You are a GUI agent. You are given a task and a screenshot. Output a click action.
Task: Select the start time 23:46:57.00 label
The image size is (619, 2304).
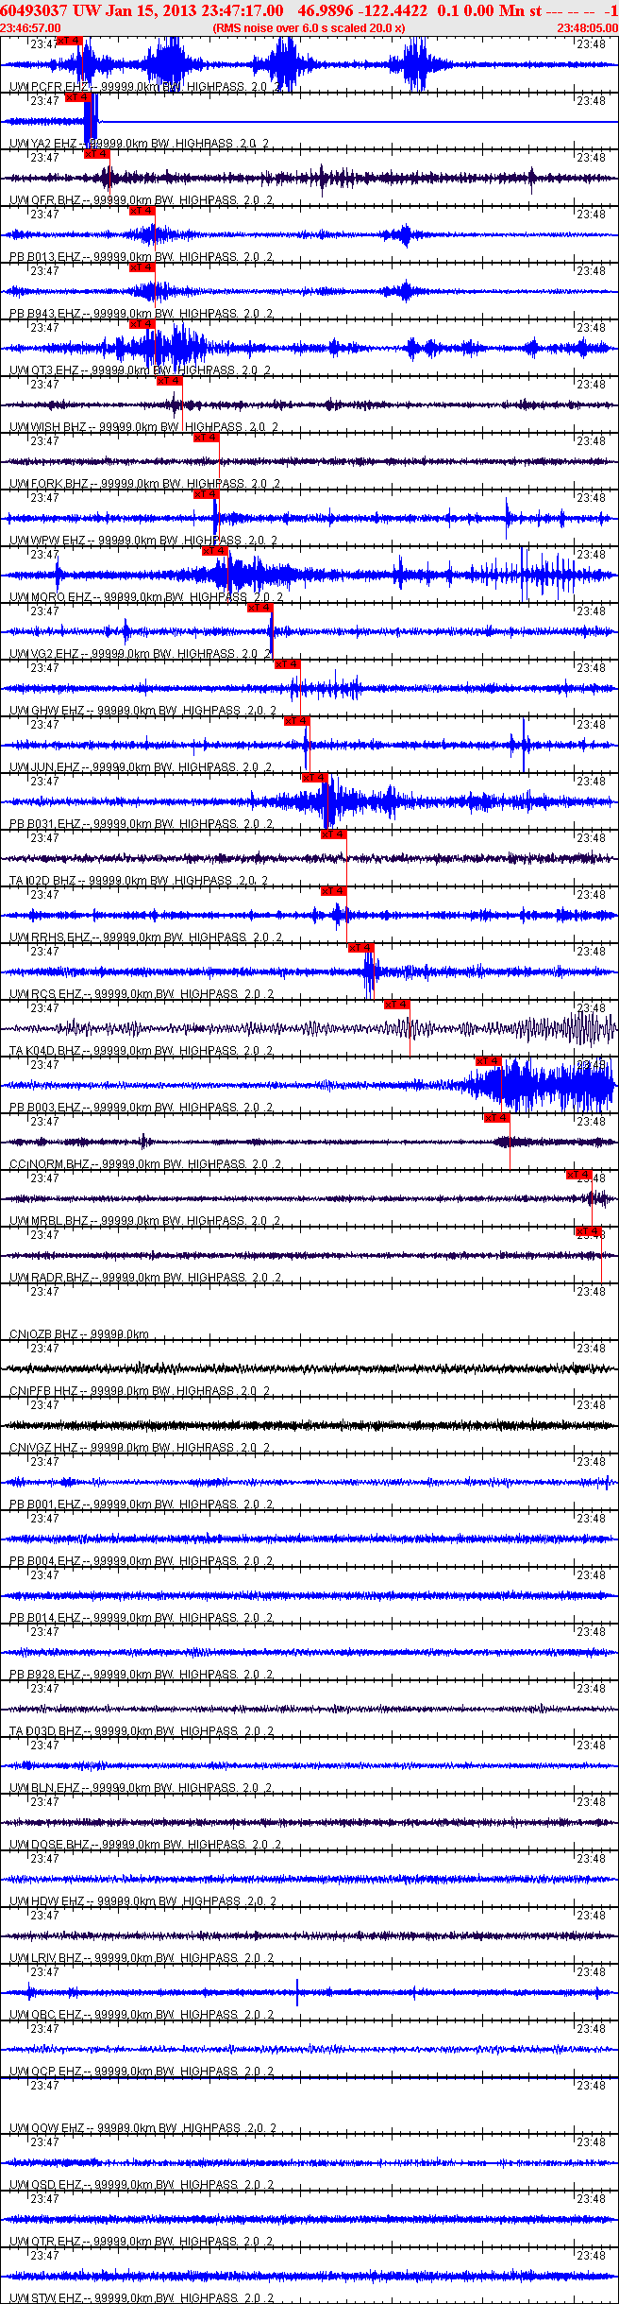coord(30,28)
